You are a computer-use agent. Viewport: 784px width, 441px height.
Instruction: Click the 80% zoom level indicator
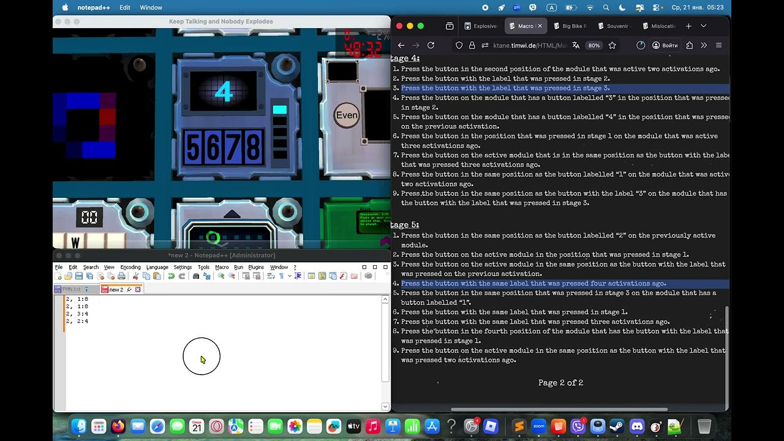(594, 45)
